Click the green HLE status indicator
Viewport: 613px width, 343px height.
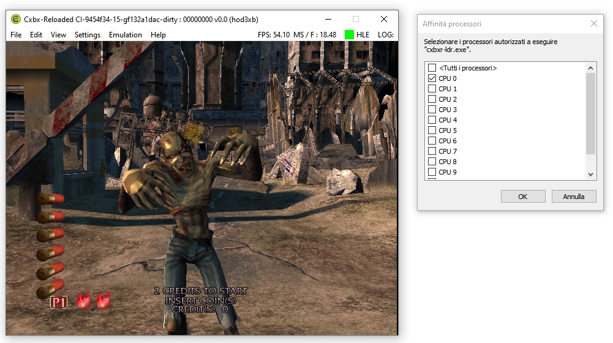[x=349, y=35]
